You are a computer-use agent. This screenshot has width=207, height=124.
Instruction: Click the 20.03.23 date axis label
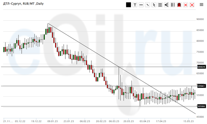[128, 121]
